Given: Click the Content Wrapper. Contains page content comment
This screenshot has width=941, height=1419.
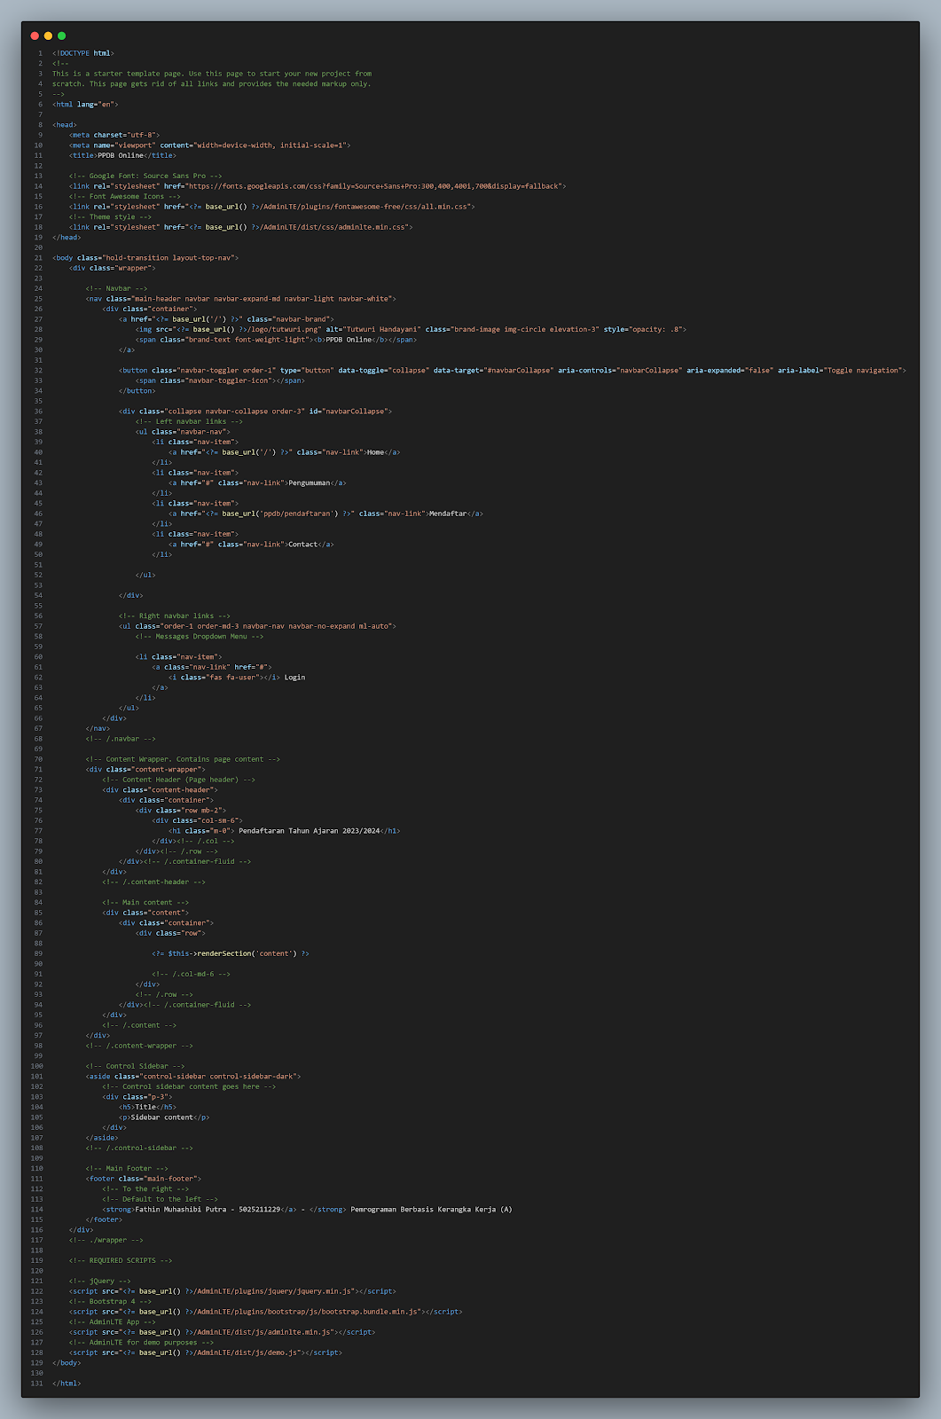Looking at the screenshot, I should pos(183,759).
